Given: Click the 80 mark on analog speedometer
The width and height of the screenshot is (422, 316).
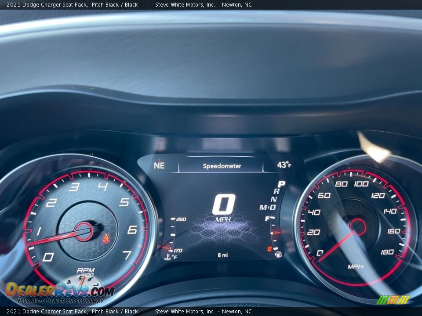Looking at the screenshot, I should [x=341, y=184].
